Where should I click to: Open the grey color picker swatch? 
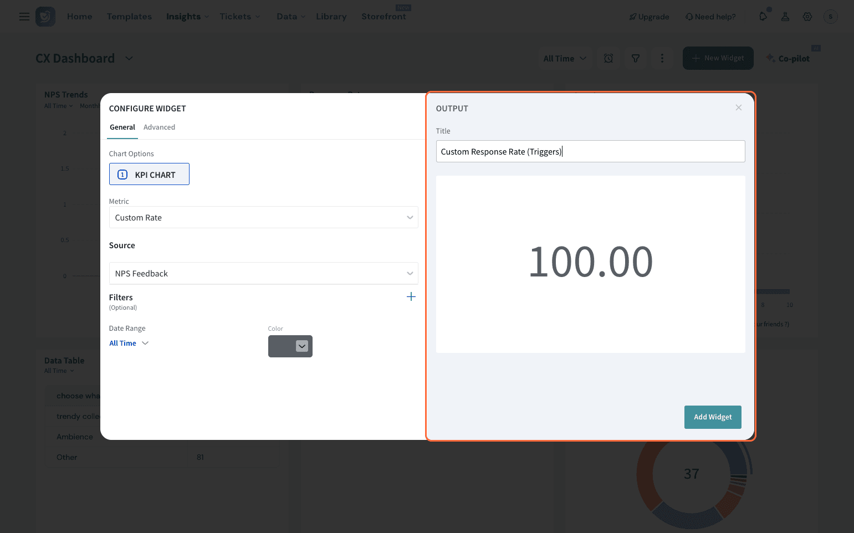290,346
